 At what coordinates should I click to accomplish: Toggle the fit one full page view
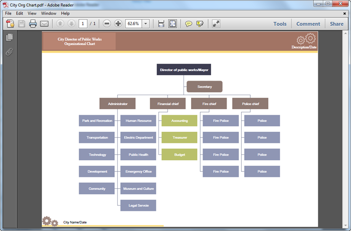tap(172, 24)
